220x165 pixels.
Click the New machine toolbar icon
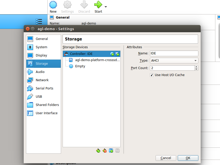[53, 5]
